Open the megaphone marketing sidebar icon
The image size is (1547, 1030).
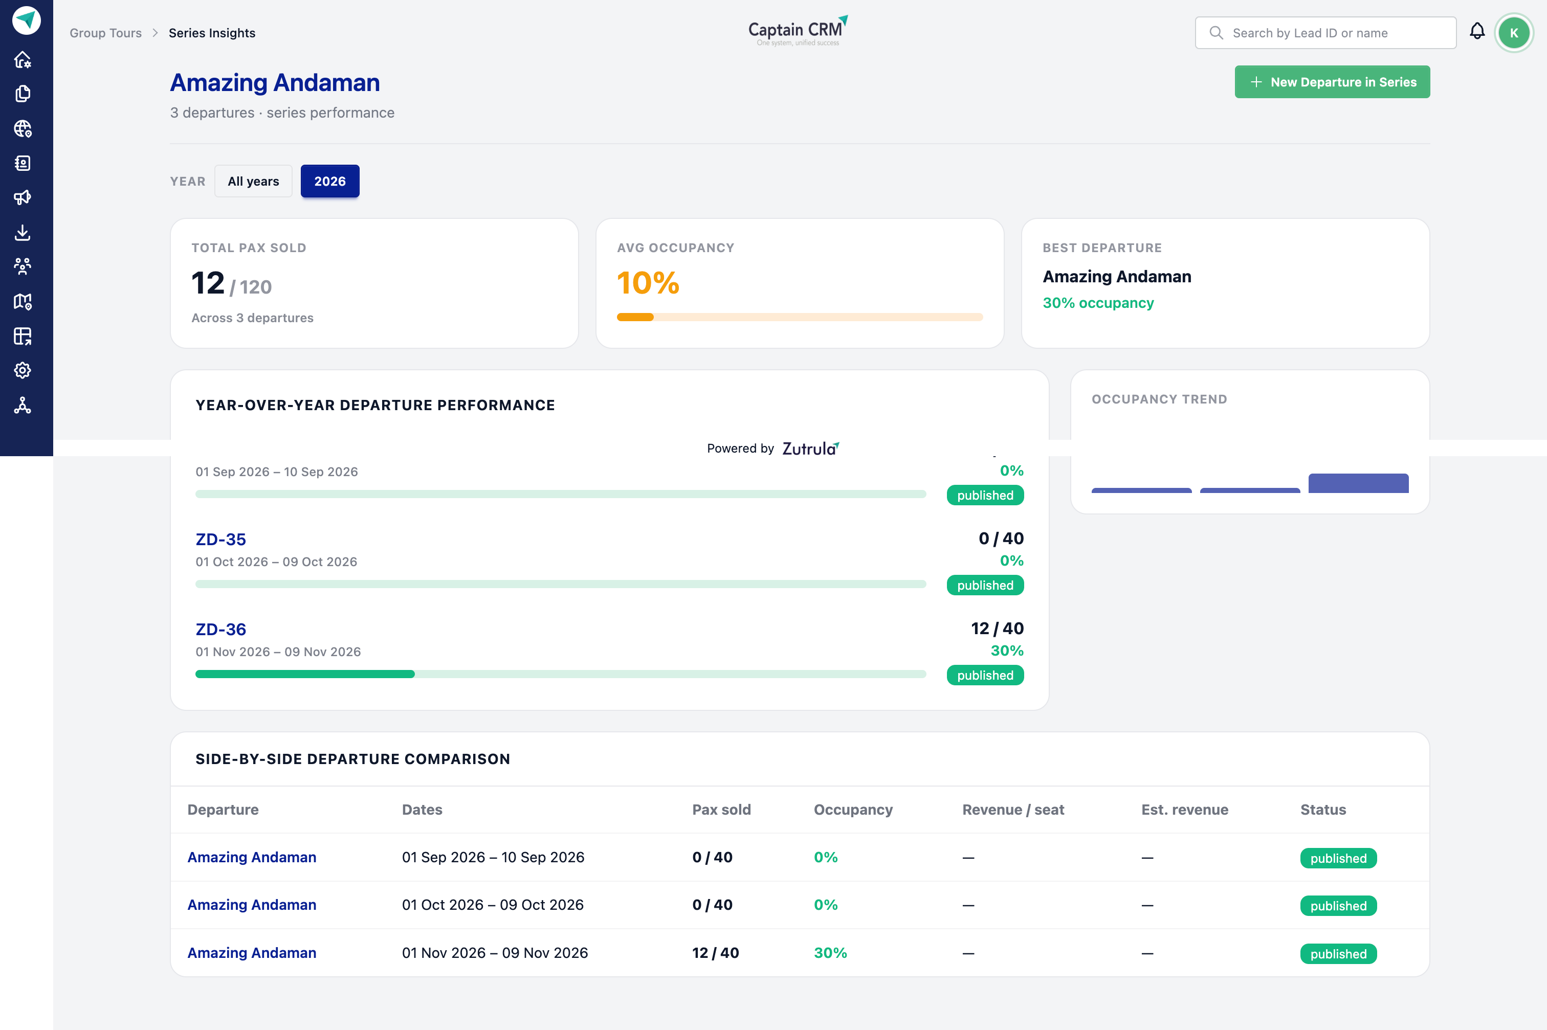pyautogui.click(x=23, y=197)
